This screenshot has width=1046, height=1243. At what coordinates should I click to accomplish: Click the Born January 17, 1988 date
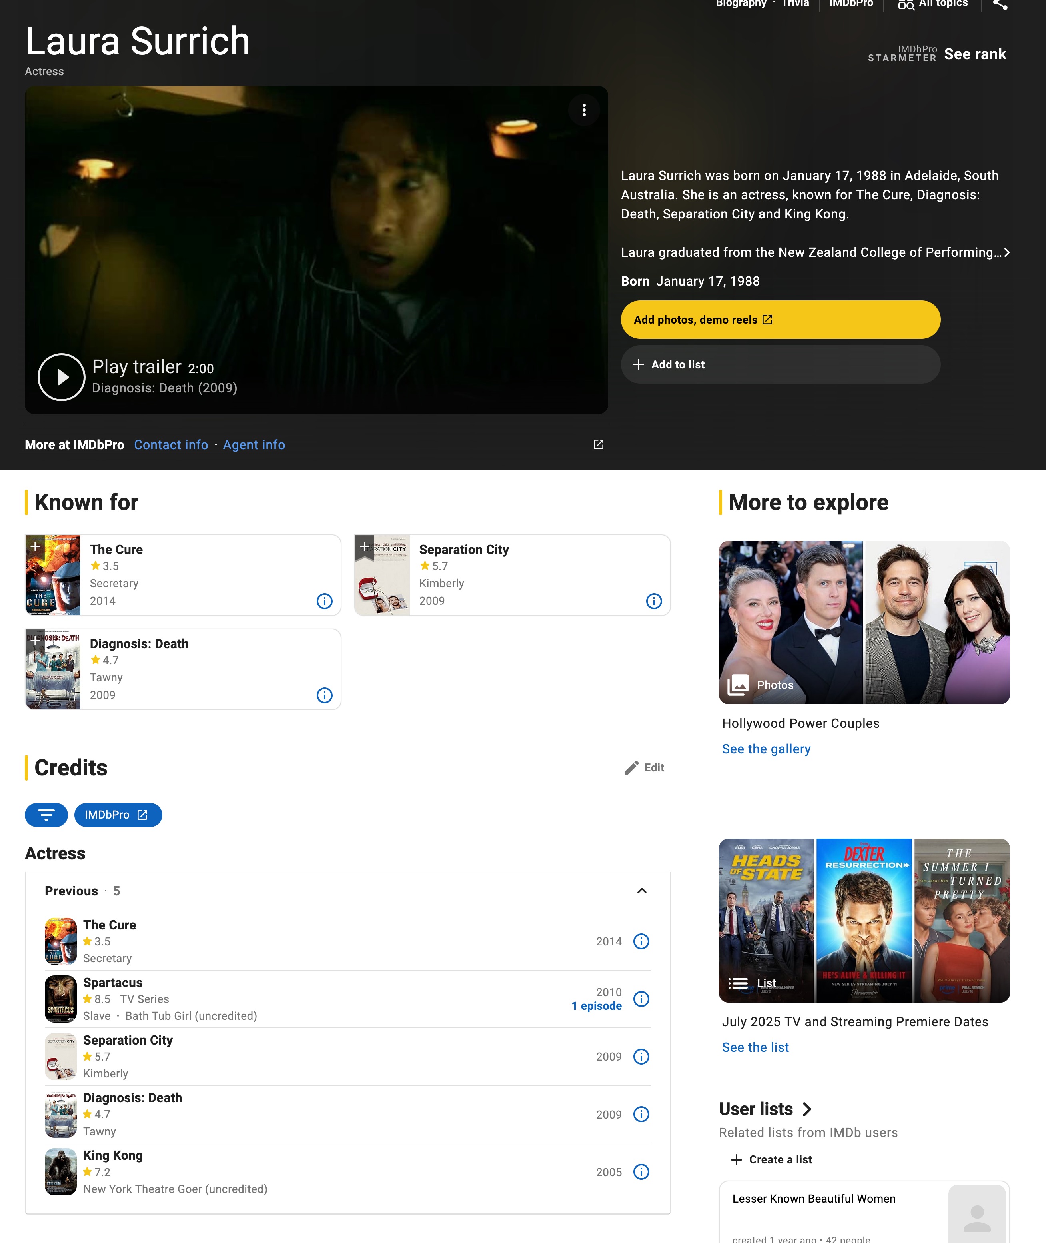point(707,281)
